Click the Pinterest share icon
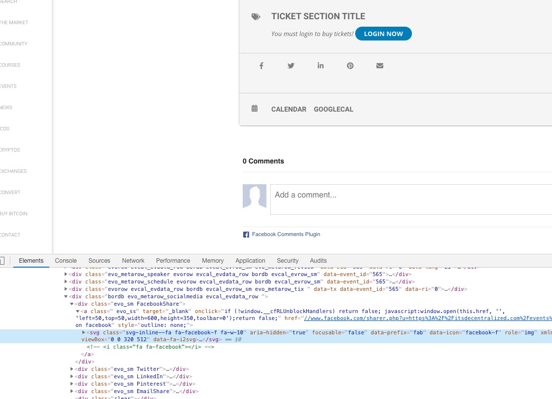Viewport: 552px width, 399px height. pyautogui.click(x=350, y=66)
